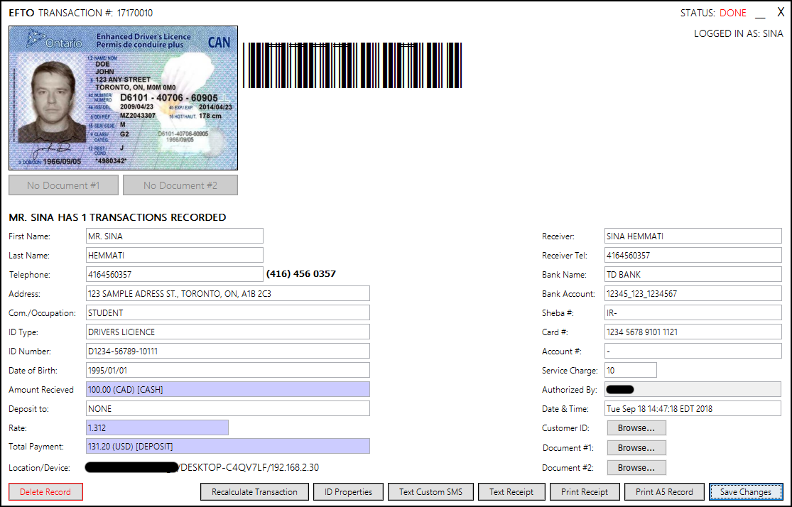Browse for Document #1 file

(636, 448)
